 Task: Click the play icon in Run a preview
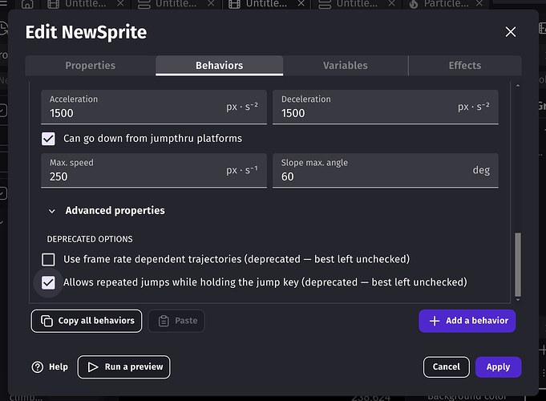(x=93, y=367)
